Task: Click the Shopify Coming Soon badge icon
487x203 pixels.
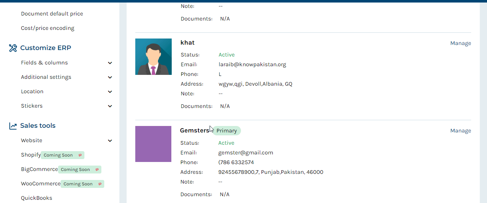Action: [x=80, y=155]
